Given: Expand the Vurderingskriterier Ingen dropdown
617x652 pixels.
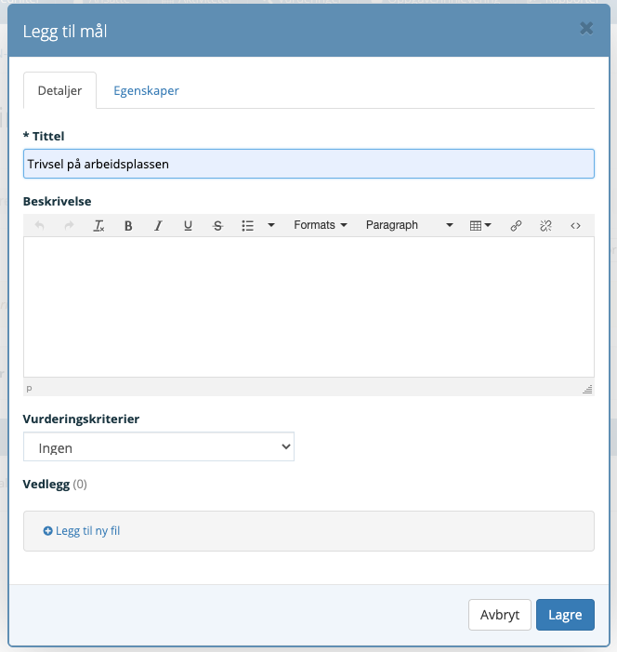Looking at the screenshot, I should coord(159,446).
